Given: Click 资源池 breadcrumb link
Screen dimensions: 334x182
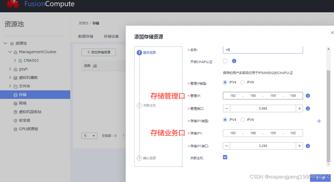Looking at the screenshot, I should (x=84, y=23).
